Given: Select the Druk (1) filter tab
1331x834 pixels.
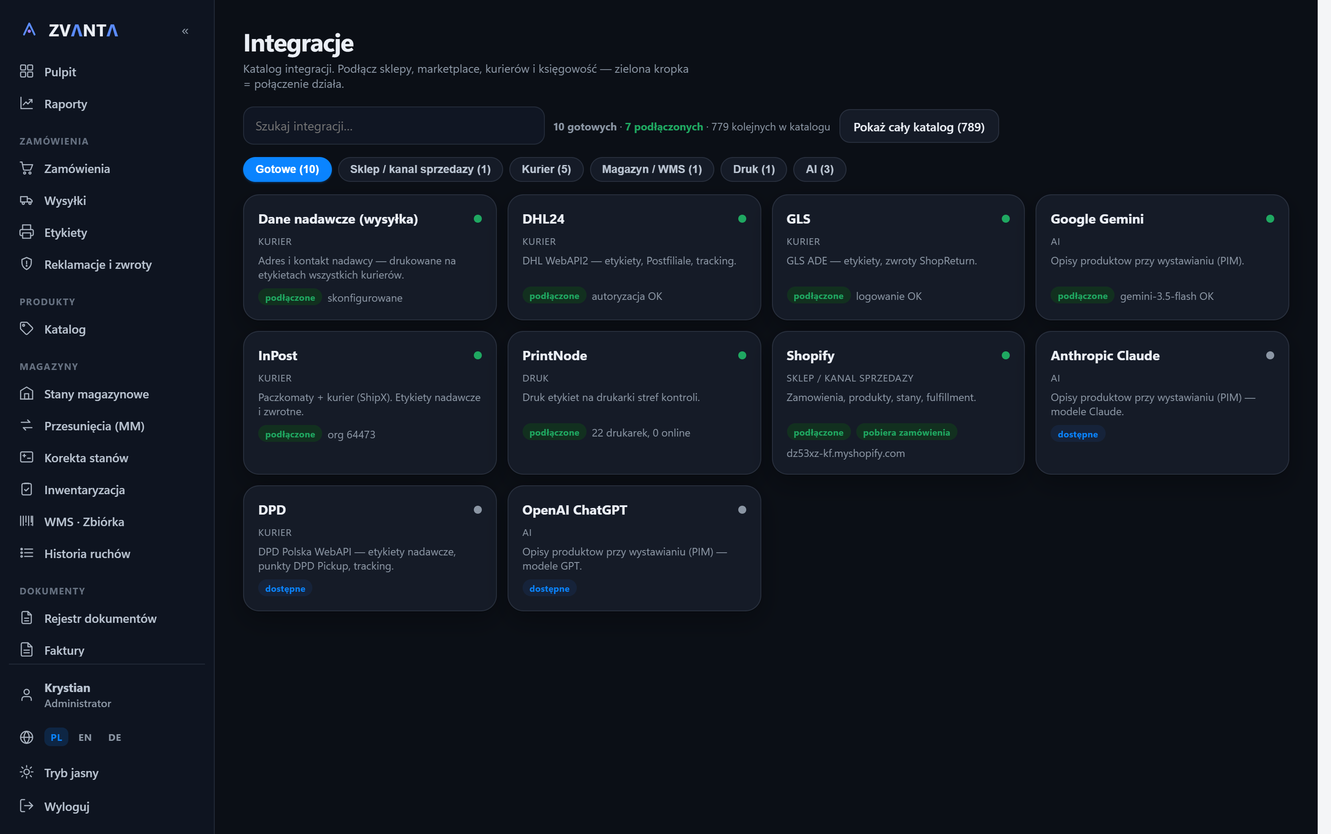Looking at the screenshot, I should tap(753, 169).
